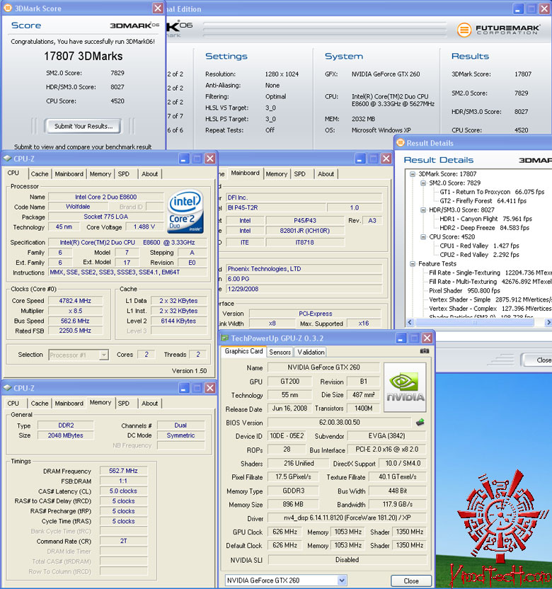The height and width of the screenshot is (589, 552).
Task: Select the Validation tab in GPU-Z
Action: [x=311, y=352]
